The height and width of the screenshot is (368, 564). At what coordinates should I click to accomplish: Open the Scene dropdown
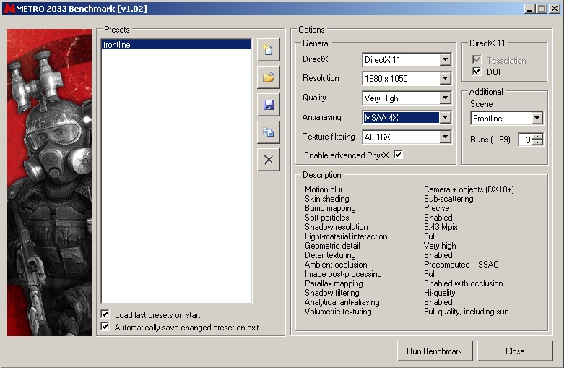(x=537, y=118)
